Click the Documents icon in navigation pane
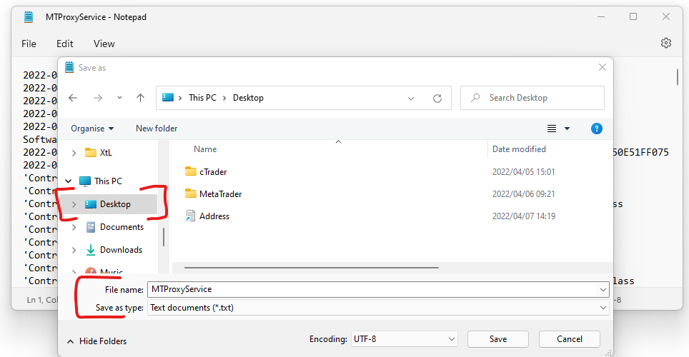Viewport: 689px width, 357px height. click(x=91, y=227)
